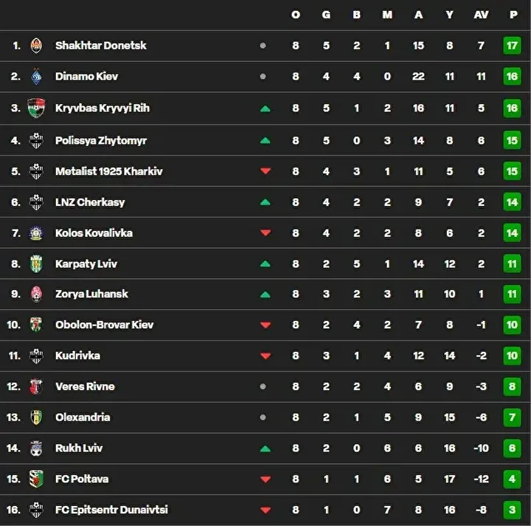Select the Kudrivka table row name
The height and width of the screenshot is (526, 531).
(77, 356)
